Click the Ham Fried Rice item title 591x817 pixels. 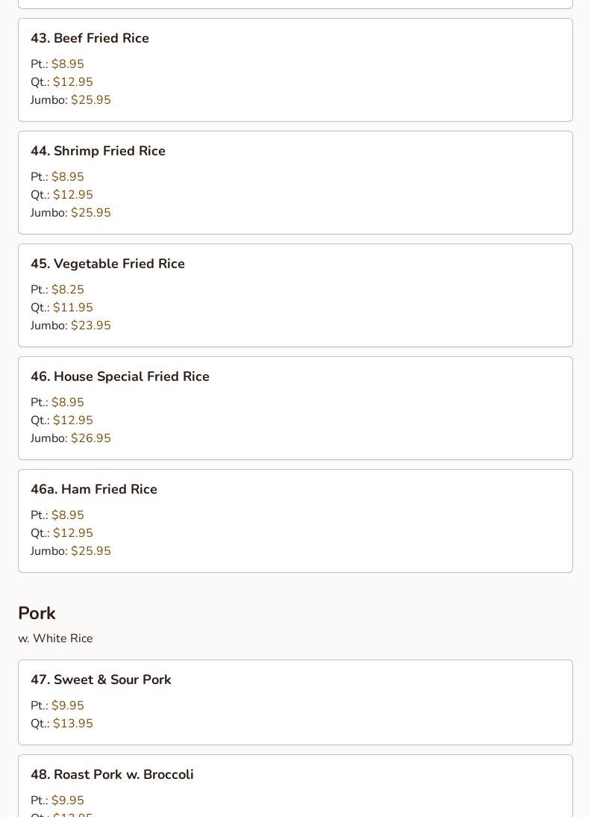pyautogui.click(x=94, y=489)
